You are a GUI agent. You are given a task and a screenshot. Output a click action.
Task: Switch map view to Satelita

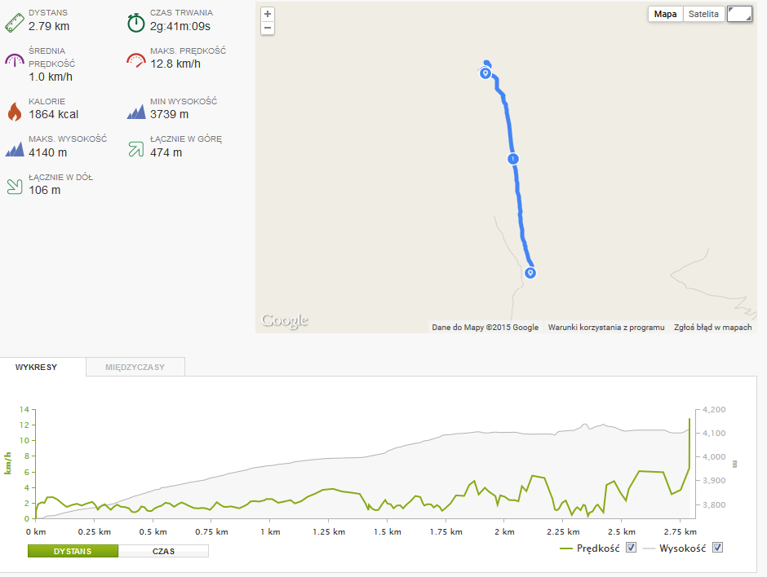point(703,14)
